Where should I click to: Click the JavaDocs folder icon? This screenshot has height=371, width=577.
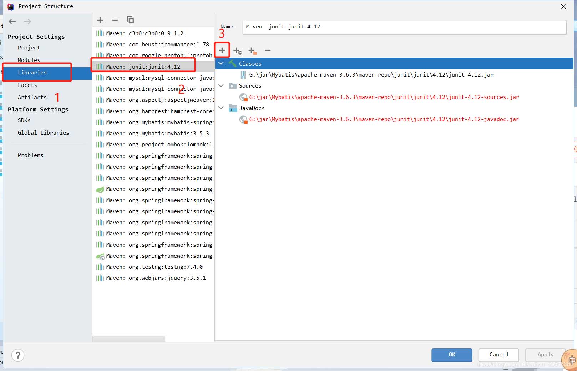(x=233, y=108)
